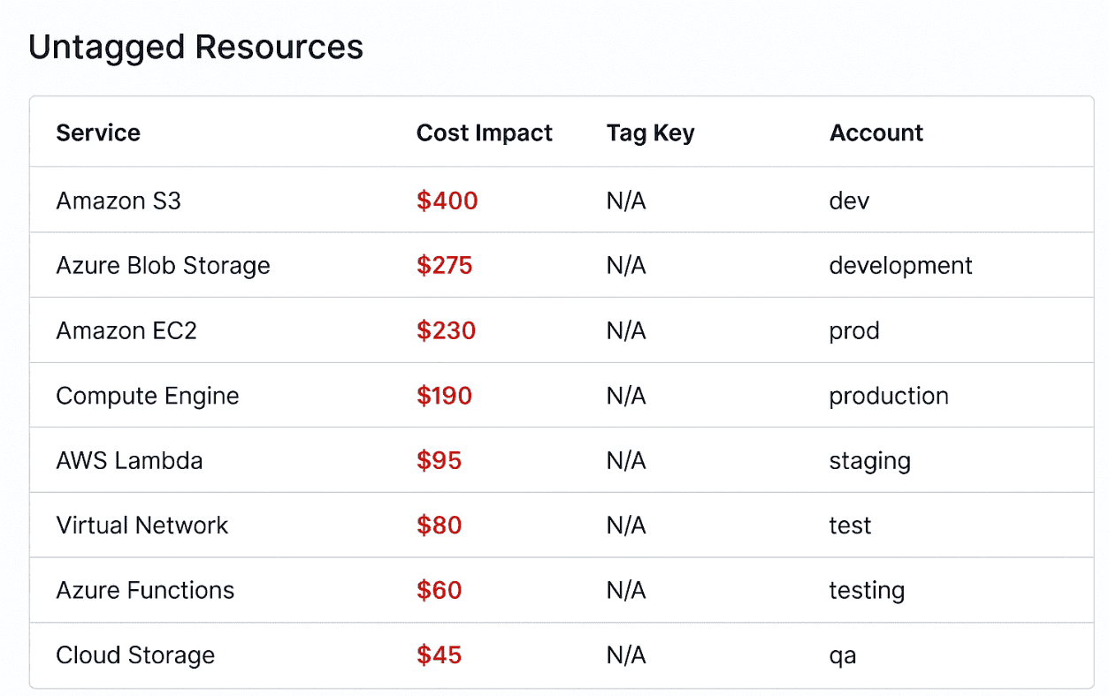Click the Amazon EC2 service cell

click(126, 330)
